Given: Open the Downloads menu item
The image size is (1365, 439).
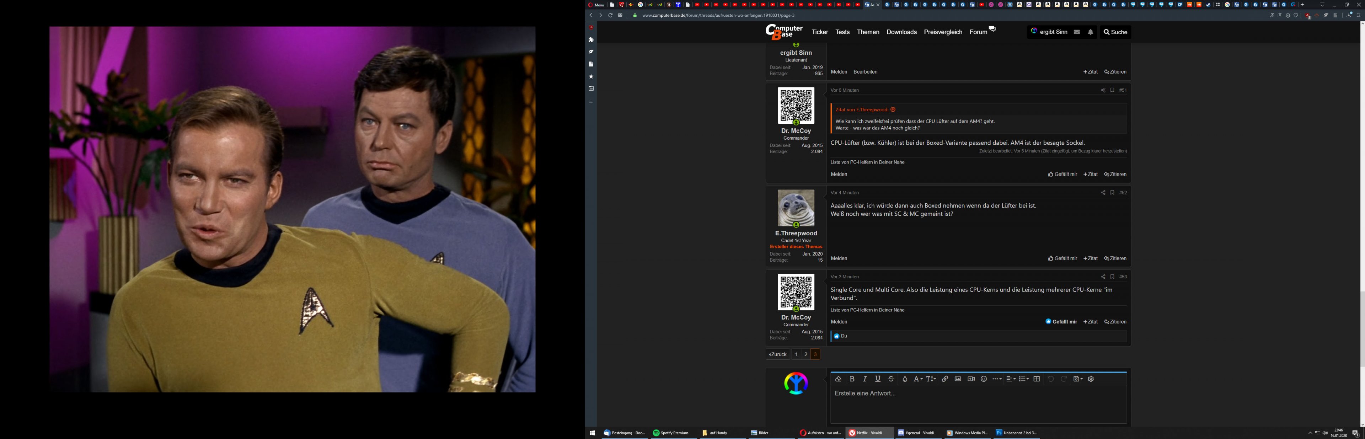Looking at the screenshot, I should click(901, 32).
